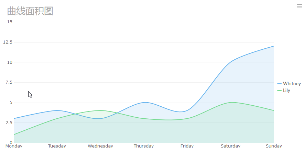The image size is (303, 153).
Task: Click the green Lily legend line symbol
Action: (x=279, y=91)
